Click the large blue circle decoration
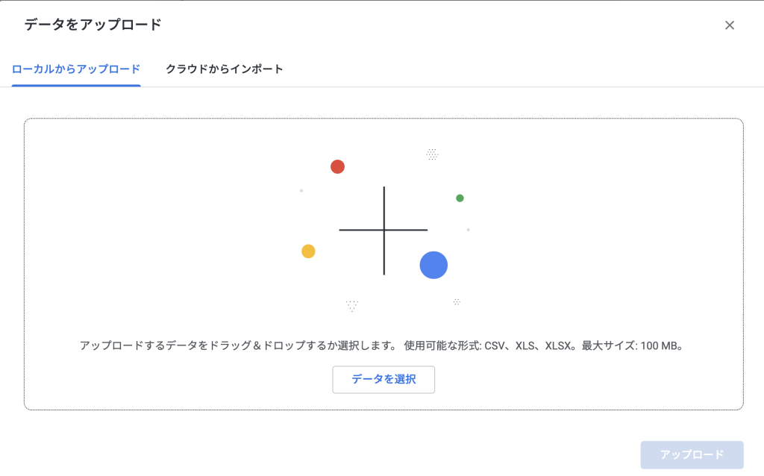The width and height of the screenshot is (764, 476). (433, 265)
